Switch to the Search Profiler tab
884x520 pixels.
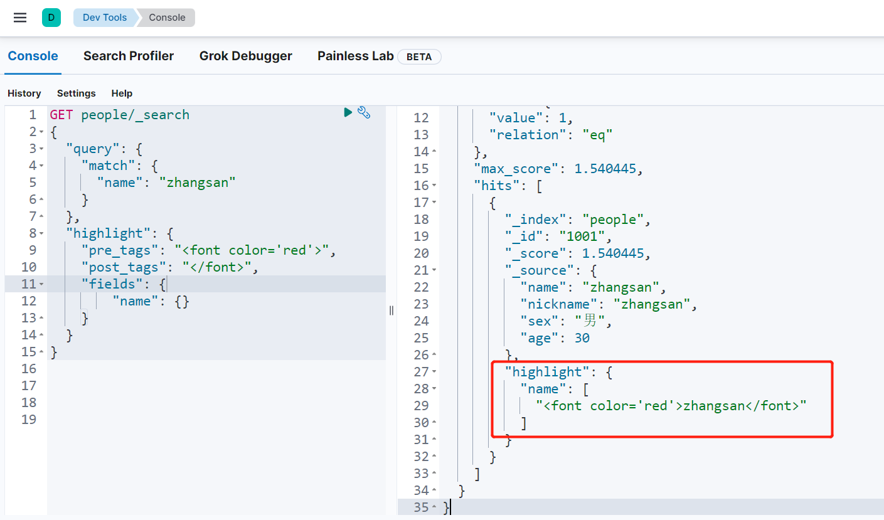(x=129, y=56)
